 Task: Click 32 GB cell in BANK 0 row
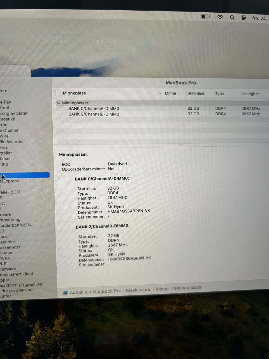pos(193,108)
